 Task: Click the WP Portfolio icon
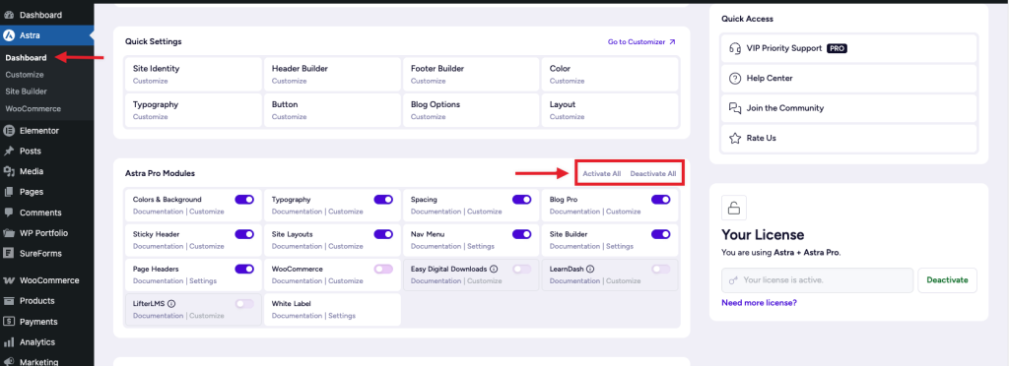pyautogui.click(x=8, y=233)
